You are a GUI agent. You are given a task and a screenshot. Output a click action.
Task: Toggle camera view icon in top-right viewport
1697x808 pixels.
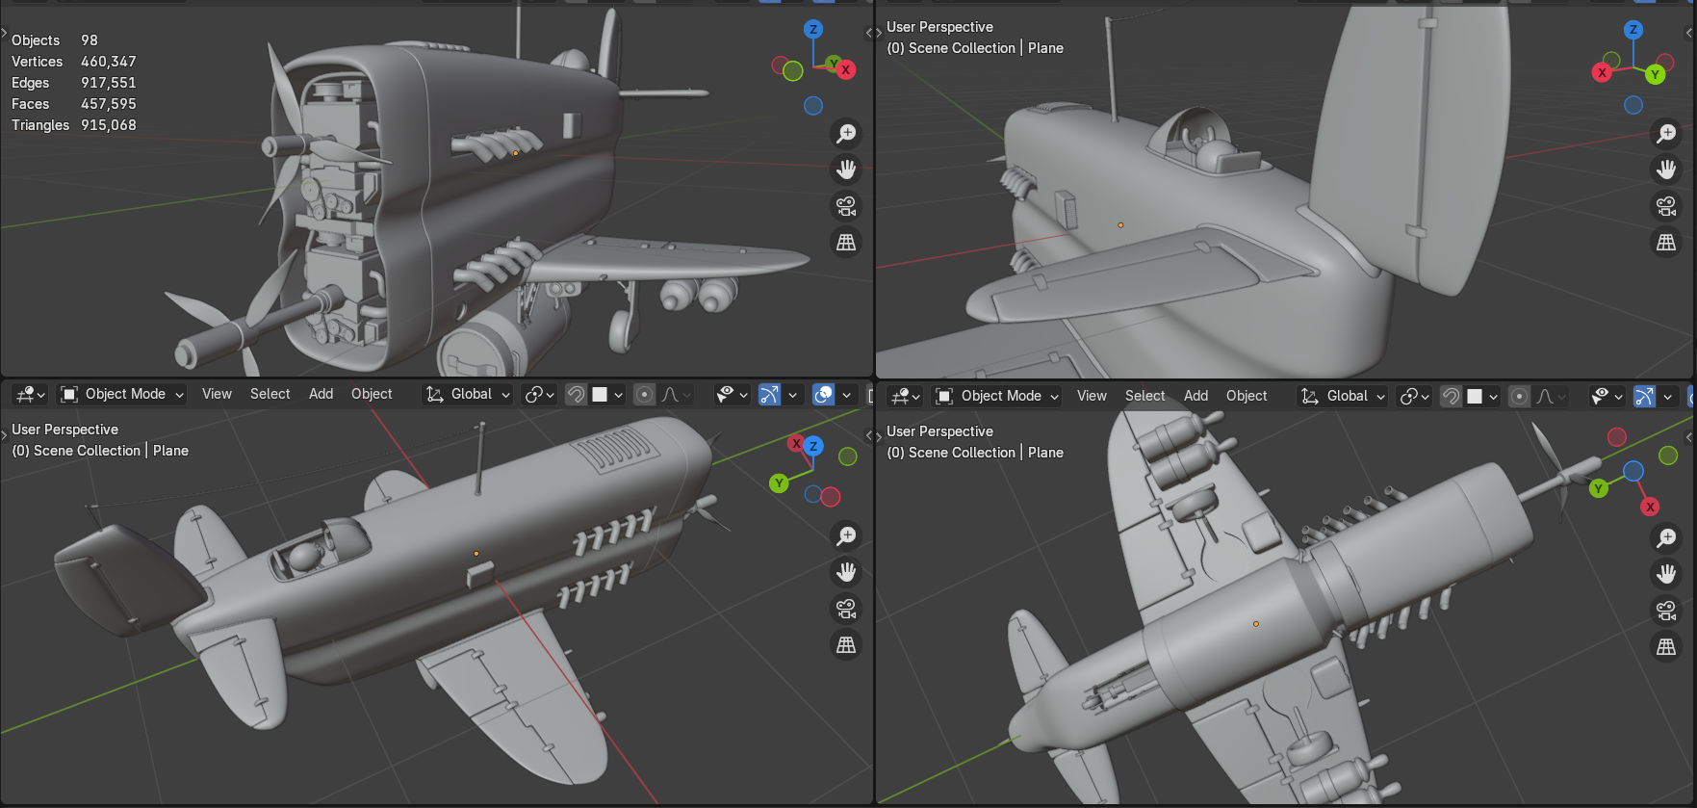point(1666,206)
